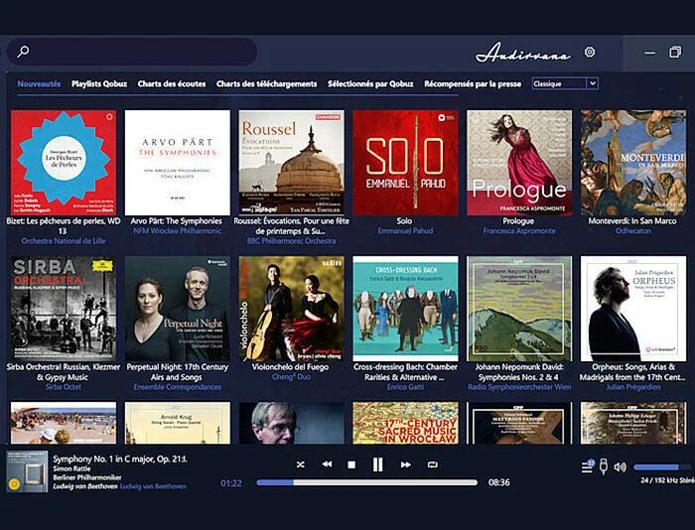
Task: Click the Monteverdi: In San Marco title
Action: [x=632, y=220]
